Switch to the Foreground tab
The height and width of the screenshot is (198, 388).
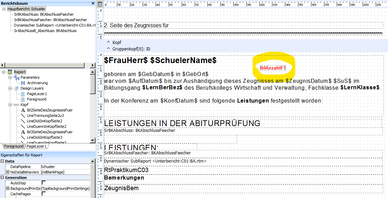14,146
